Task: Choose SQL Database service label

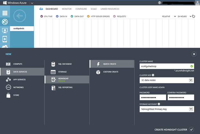Action: [x=65, y=64]
